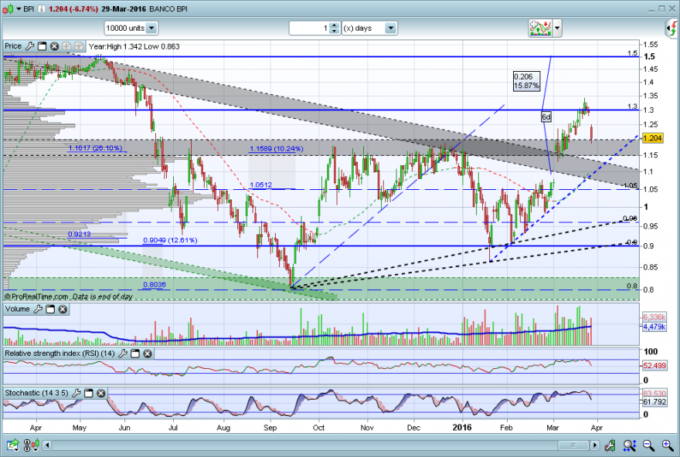
Task: Close the Volume panel
Action: coord(63,310)
